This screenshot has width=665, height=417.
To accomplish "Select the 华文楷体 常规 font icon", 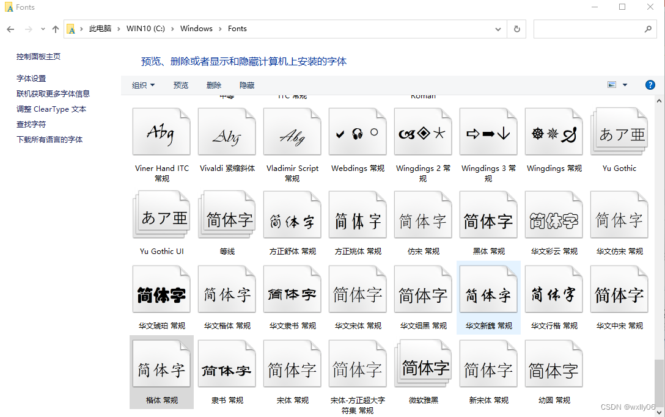I will pos(227,289).
